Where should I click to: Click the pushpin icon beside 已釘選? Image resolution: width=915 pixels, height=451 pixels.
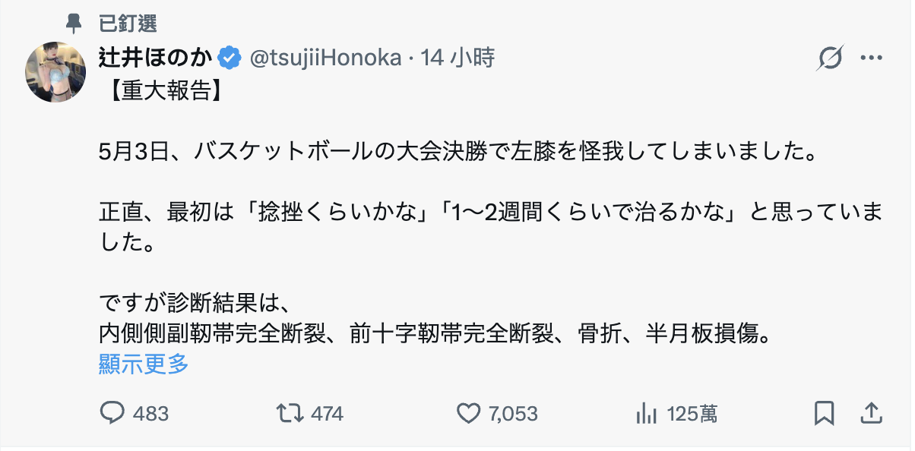point(74,24)
